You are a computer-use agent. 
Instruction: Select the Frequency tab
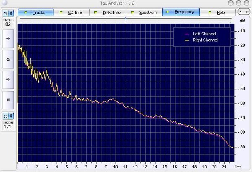(181, 12)
